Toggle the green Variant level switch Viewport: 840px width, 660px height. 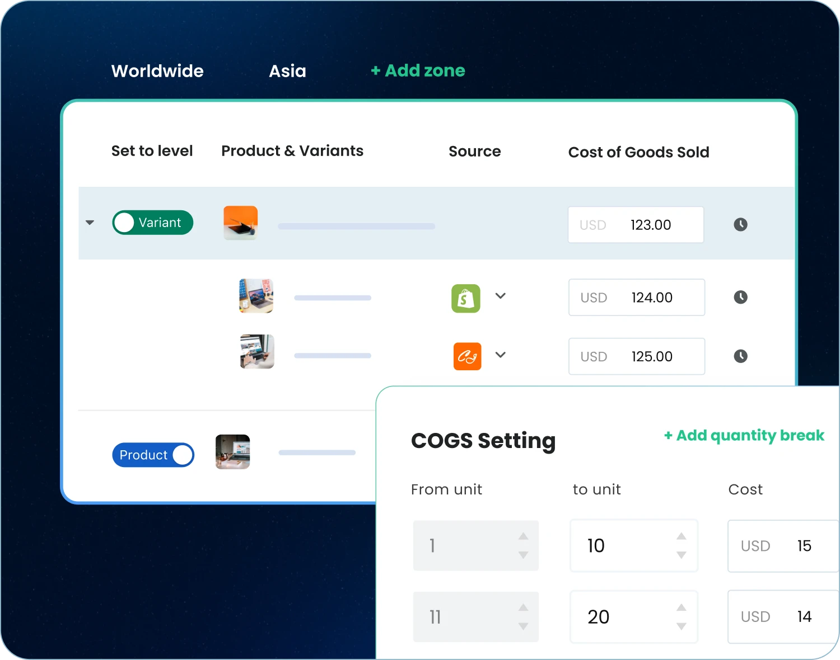tap(153, 223)
